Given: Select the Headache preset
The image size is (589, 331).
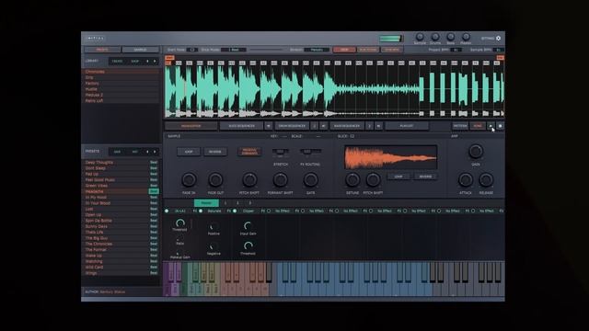Looking at the screenshot, I should tap(121, 191).
